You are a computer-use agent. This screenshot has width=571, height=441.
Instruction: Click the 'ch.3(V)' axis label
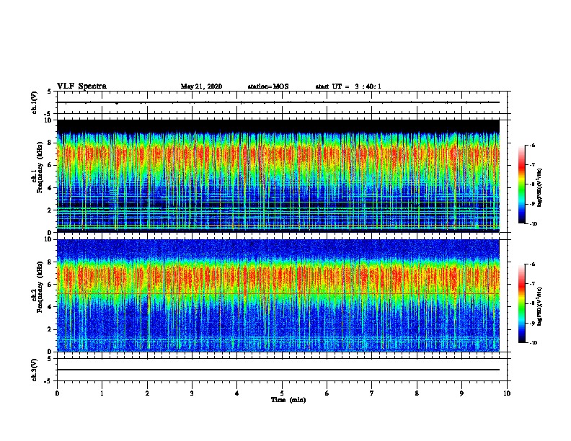coord(35,370)
